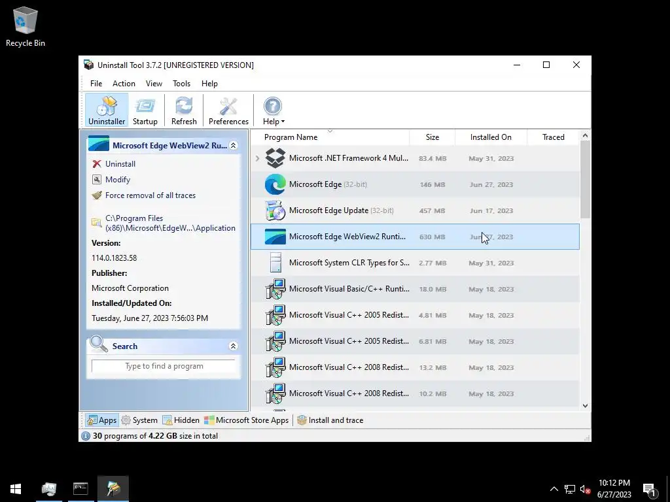Click the Microsoft System CLR Types icon
The width and height of the screenshot is (670, 502).
275,263
